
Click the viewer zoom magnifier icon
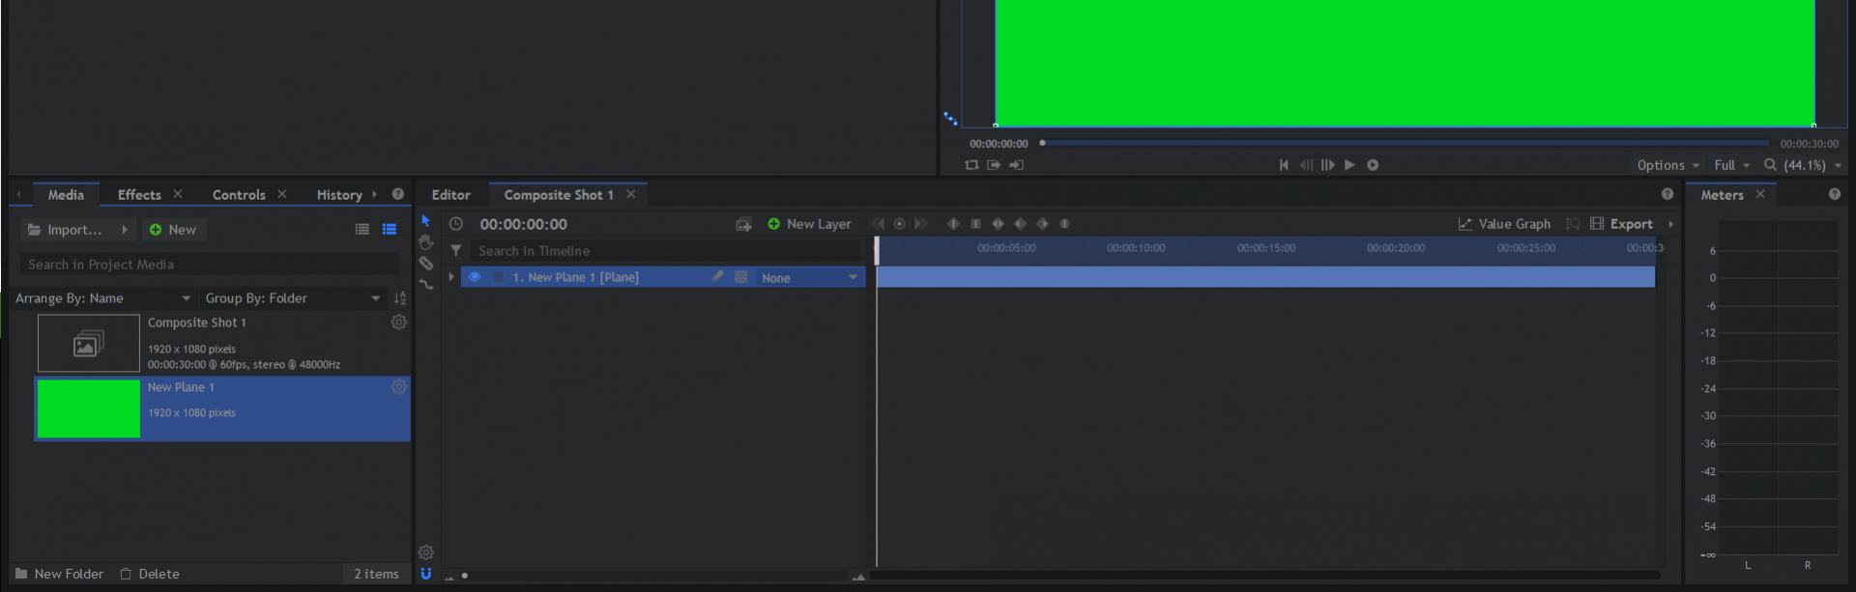(x=1770, y=165)
